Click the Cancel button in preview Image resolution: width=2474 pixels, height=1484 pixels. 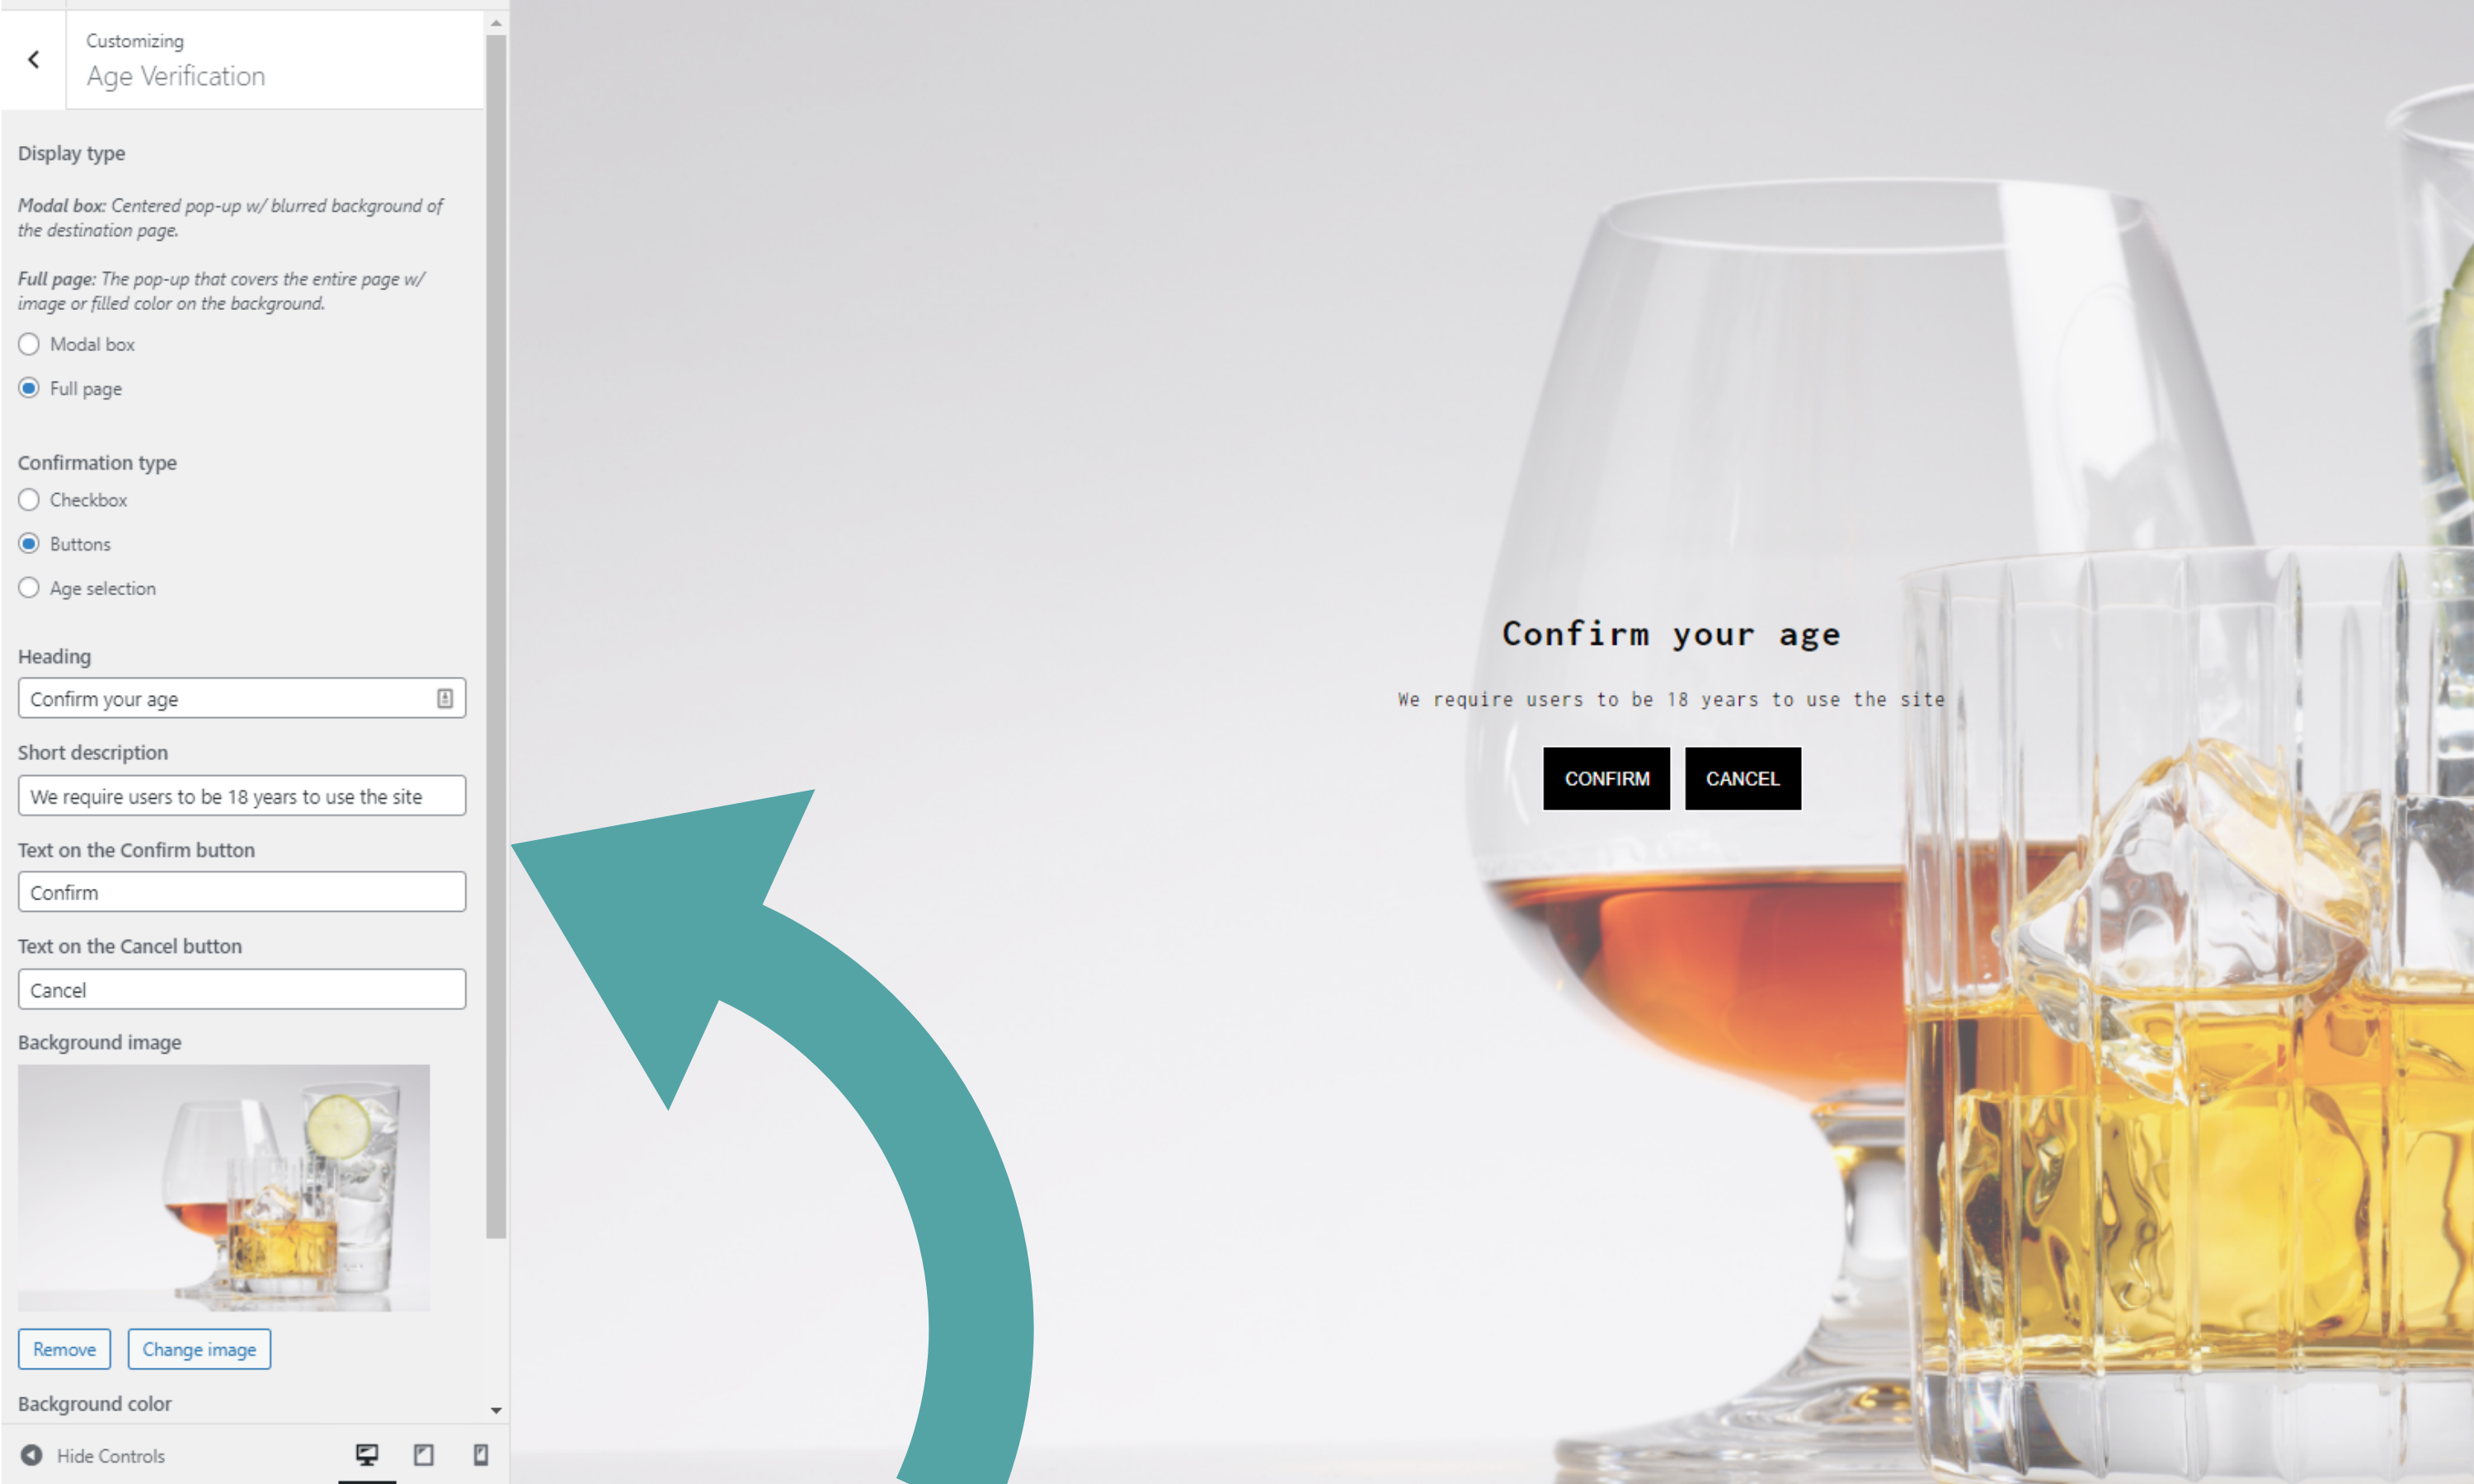[1743, 777]
